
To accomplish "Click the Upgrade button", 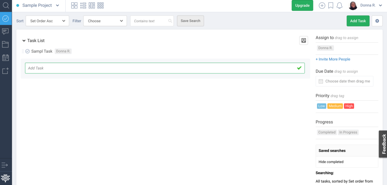I will (x=302, y=5).
